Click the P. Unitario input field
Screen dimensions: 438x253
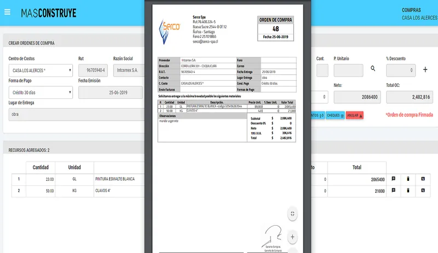(348, 70)
